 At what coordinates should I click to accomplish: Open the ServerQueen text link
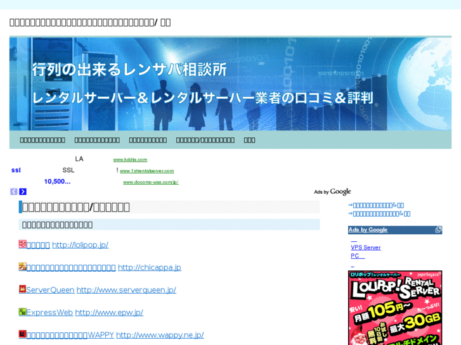pos(50,290)
